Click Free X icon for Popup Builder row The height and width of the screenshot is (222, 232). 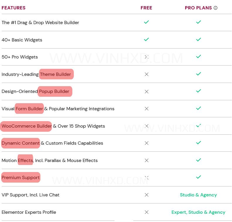[147, 92]
